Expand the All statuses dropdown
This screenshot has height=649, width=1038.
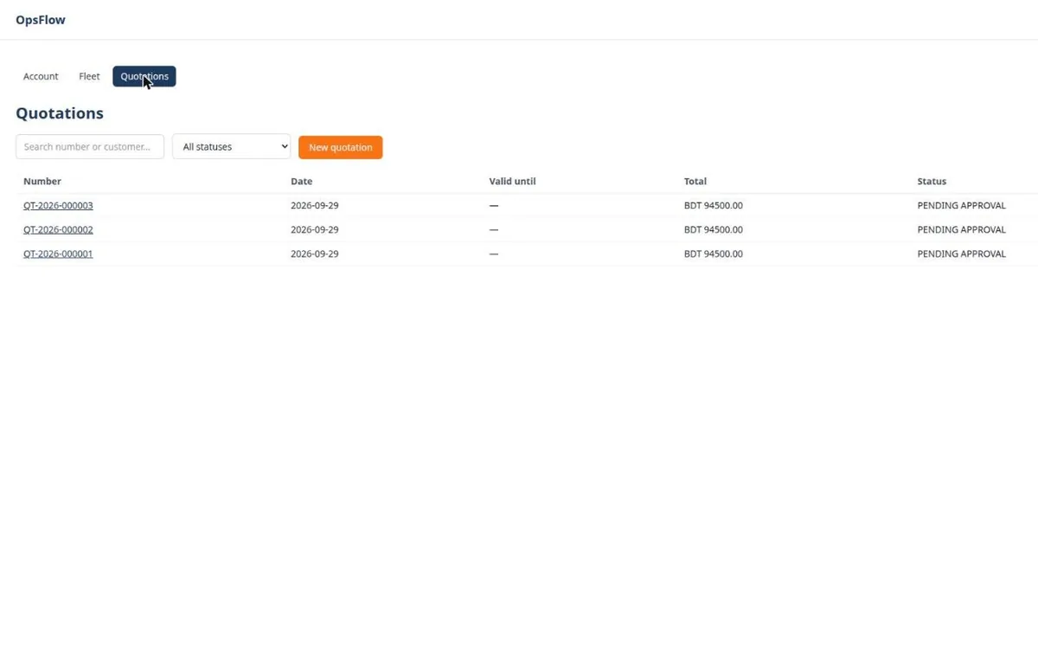[x=232, y=147]
